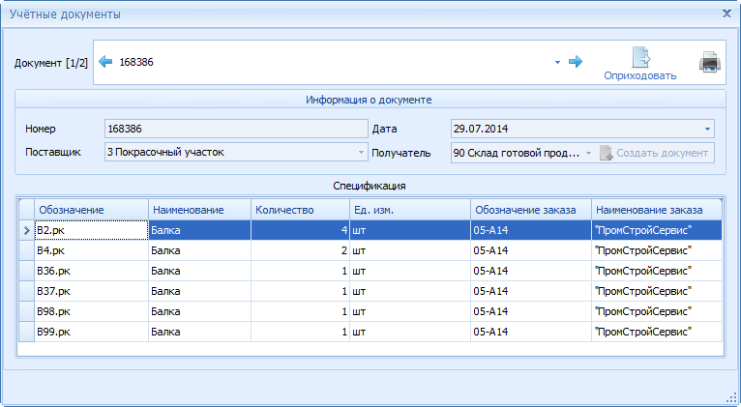Viewport: 741px width, 407px height.
Task: Click the Оприходовать document icon
Action: (640, 57)
